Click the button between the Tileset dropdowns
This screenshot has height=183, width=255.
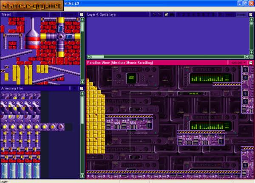[54, 14]
